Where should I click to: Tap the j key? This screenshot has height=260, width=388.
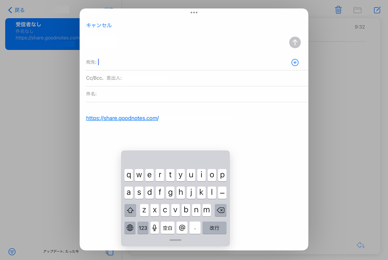191,193
